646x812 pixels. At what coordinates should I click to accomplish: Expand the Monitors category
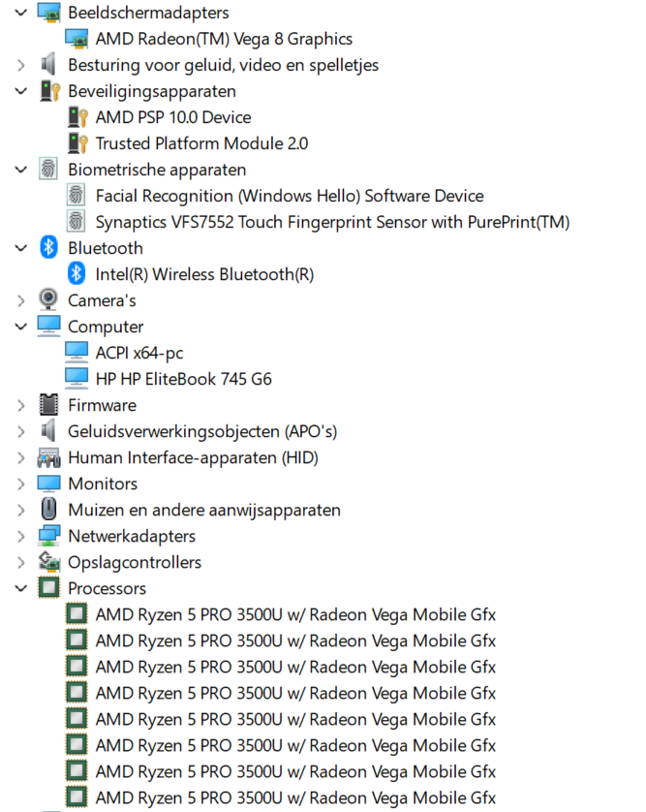[x=21, y=484]
